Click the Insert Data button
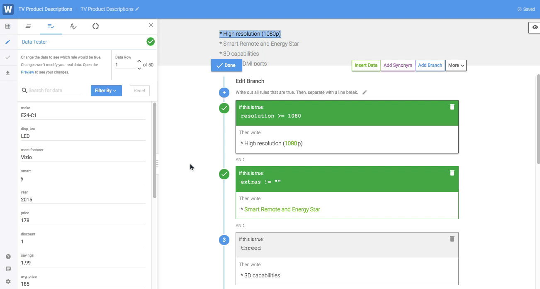540x289 pixels. (366, 65)
